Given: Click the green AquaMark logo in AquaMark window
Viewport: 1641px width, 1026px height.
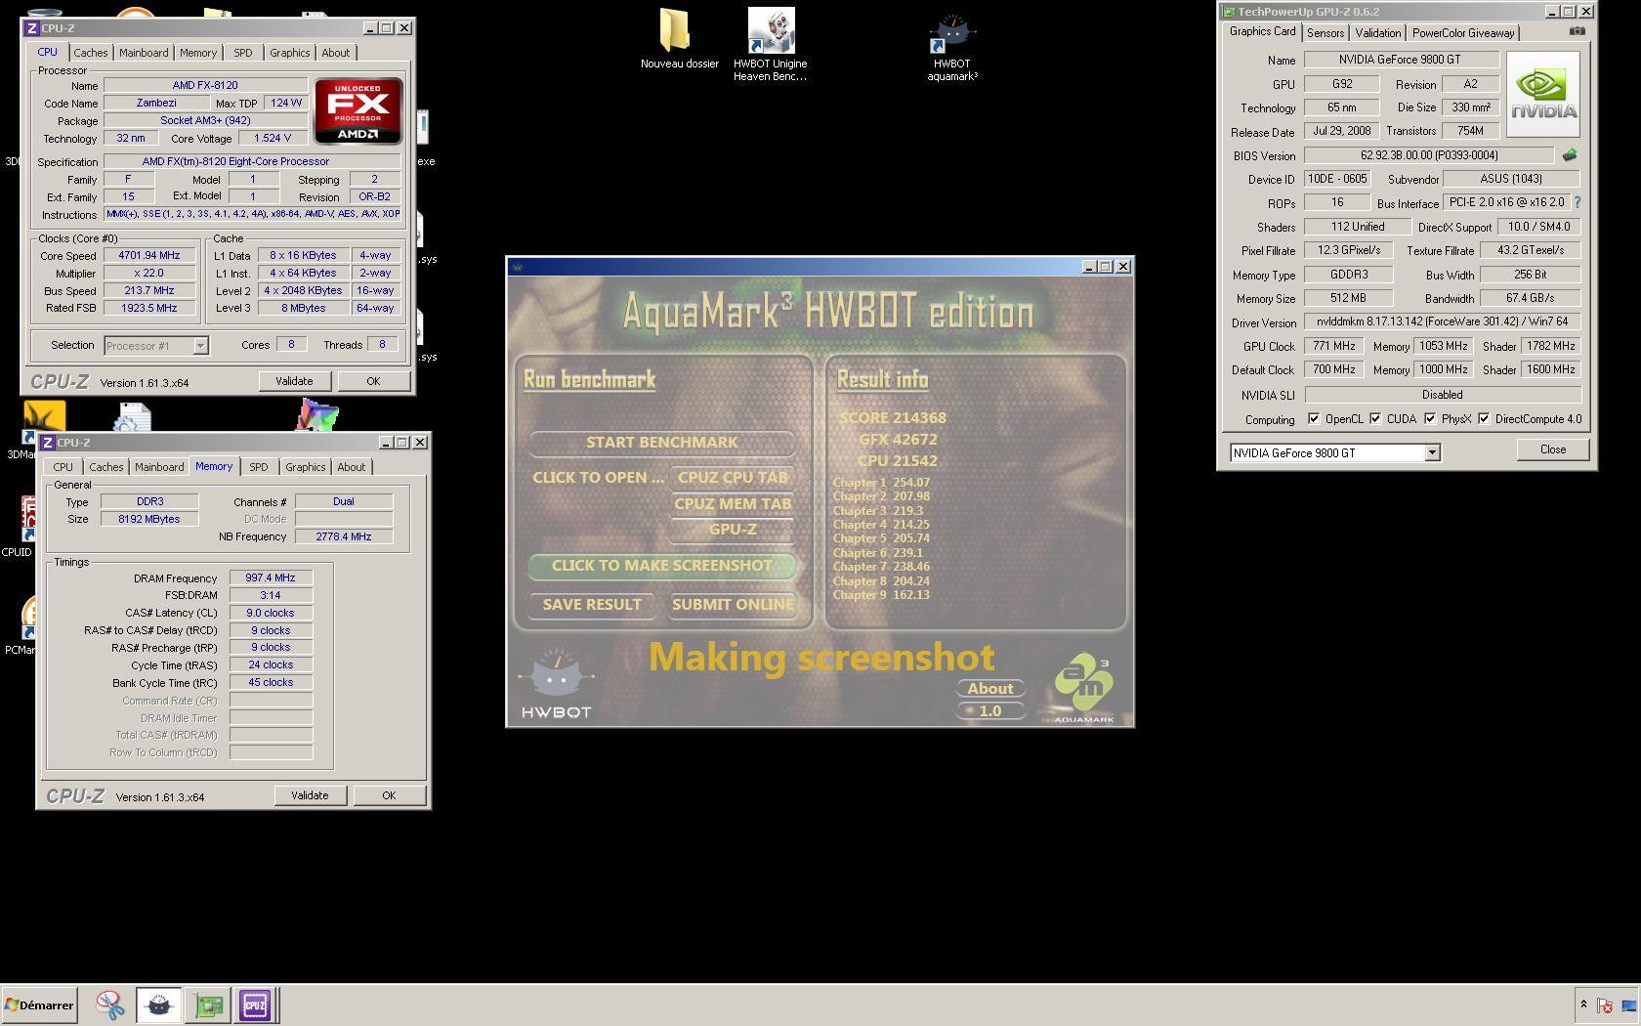Looking at the screenshot, I should point(1084,689).
